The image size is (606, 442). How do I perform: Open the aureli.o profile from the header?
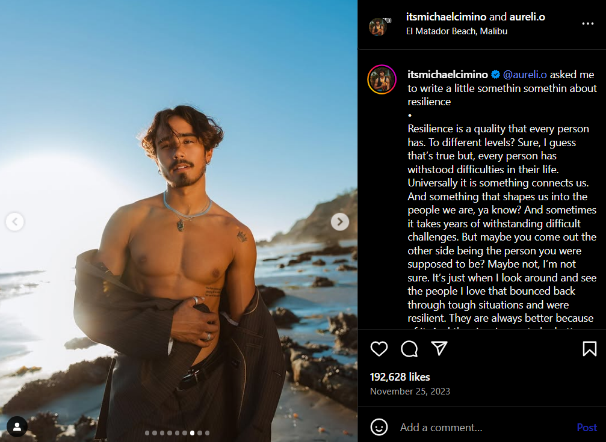click(527, 17)
